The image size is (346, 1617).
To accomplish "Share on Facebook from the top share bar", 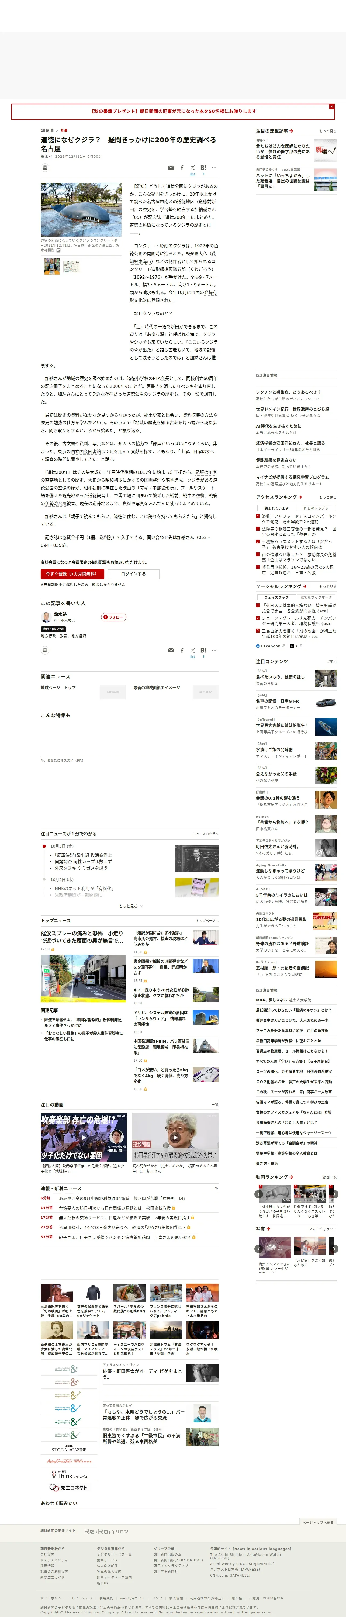I will point(182,168).
